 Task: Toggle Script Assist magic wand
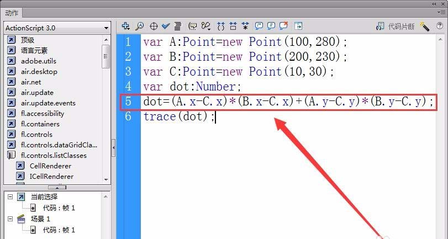(425, 26)
